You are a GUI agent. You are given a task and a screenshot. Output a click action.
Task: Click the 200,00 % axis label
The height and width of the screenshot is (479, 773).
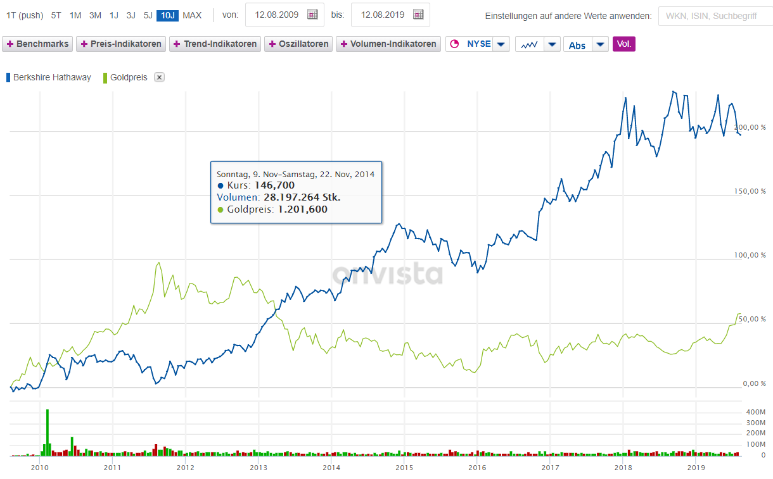[750, 127]
